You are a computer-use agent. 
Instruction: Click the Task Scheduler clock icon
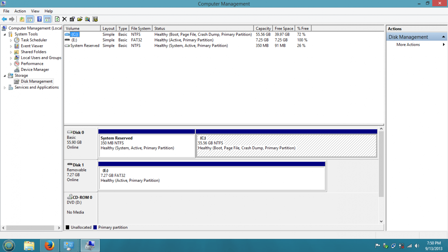(17, 40)
